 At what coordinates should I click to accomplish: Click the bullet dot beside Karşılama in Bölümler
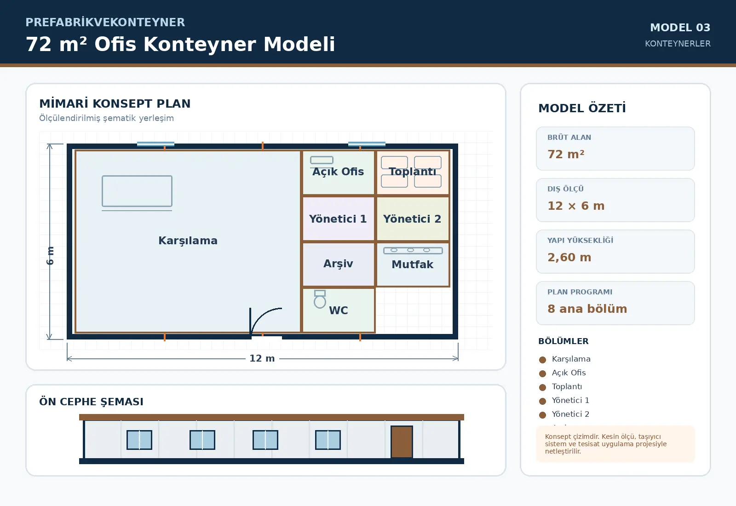click(x=542, y=360)
